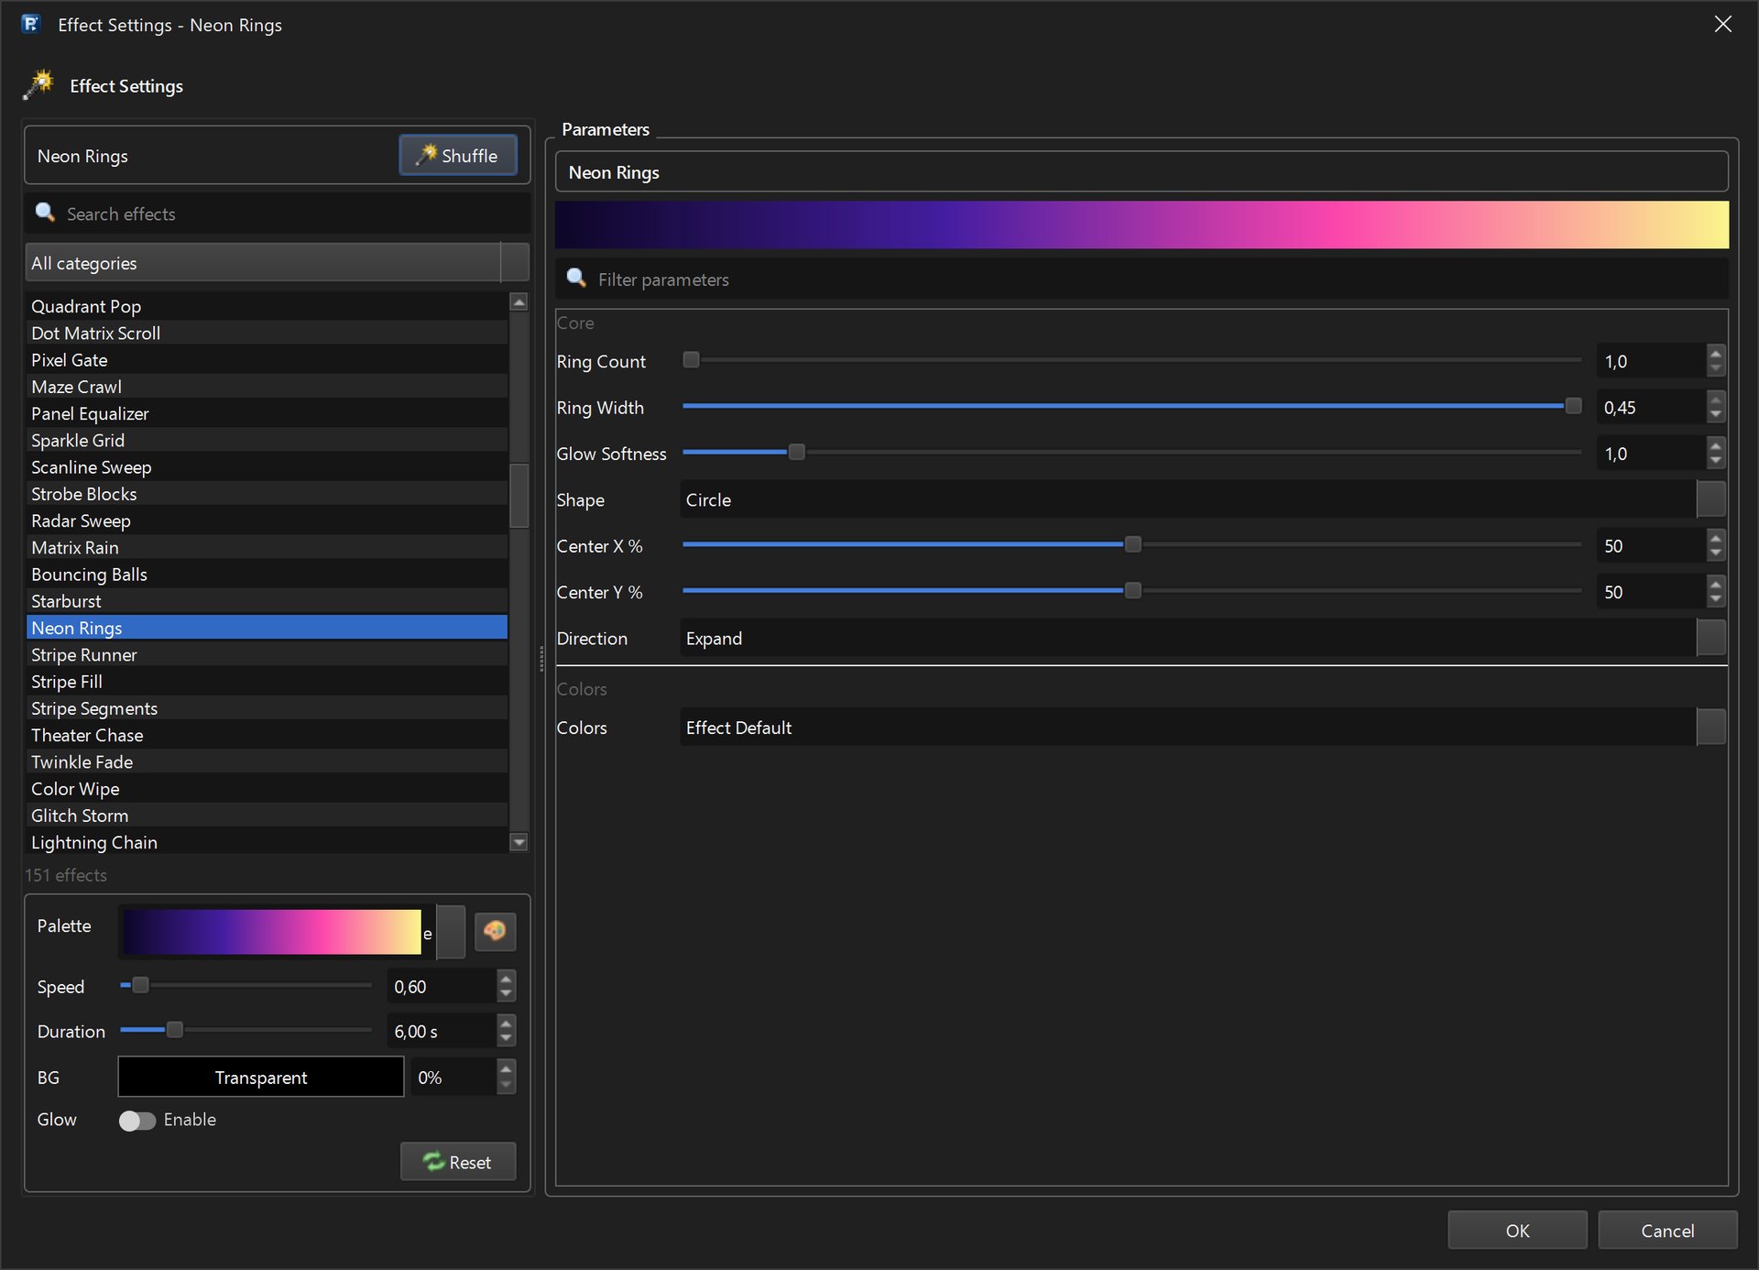Click the effects list scrollbar thumb

coord(519,496)
